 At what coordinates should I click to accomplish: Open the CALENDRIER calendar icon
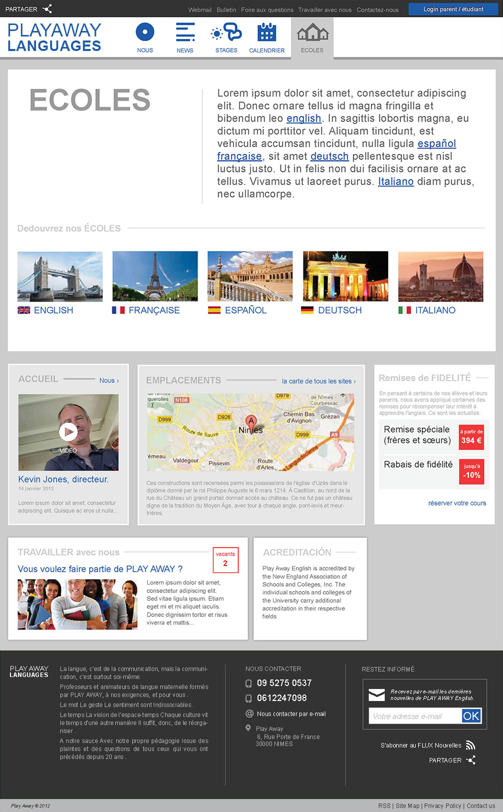coord(266,32)
